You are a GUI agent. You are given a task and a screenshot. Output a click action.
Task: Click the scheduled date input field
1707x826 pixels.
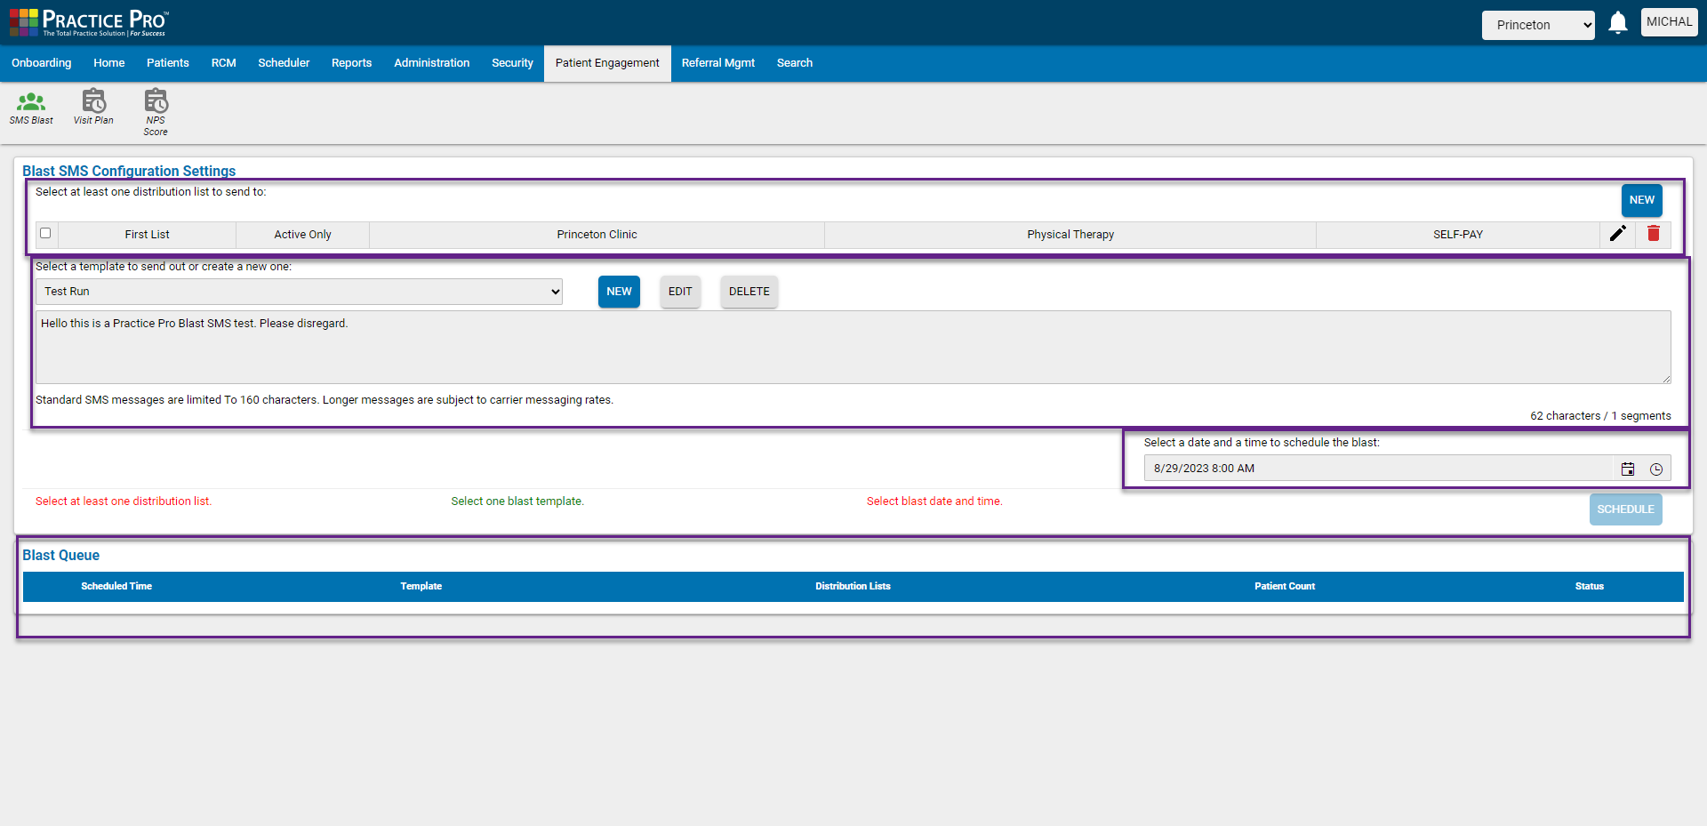coord(1378,468)
